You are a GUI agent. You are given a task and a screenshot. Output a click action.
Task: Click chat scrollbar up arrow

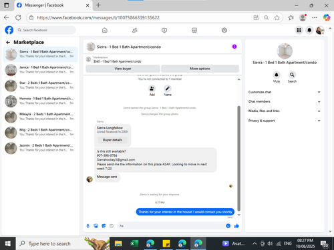(x=238, y=79)
